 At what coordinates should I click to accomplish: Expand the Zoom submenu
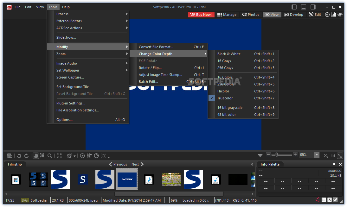pos(88,54)
